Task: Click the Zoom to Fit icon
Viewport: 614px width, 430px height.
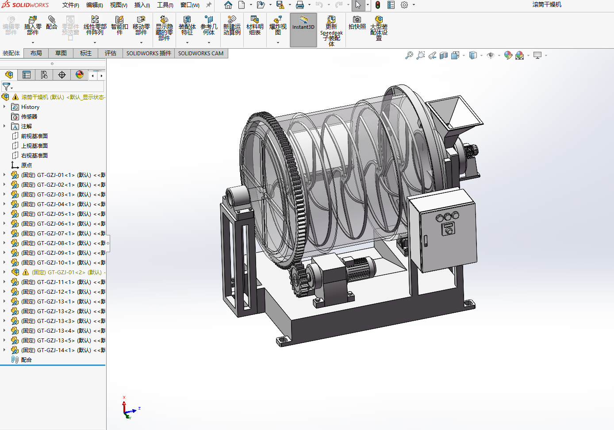Action: point(409,55)
